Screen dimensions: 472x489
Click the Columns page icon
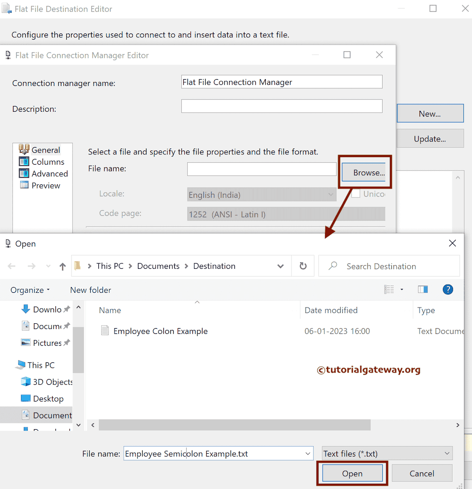(x=24, y=161)
